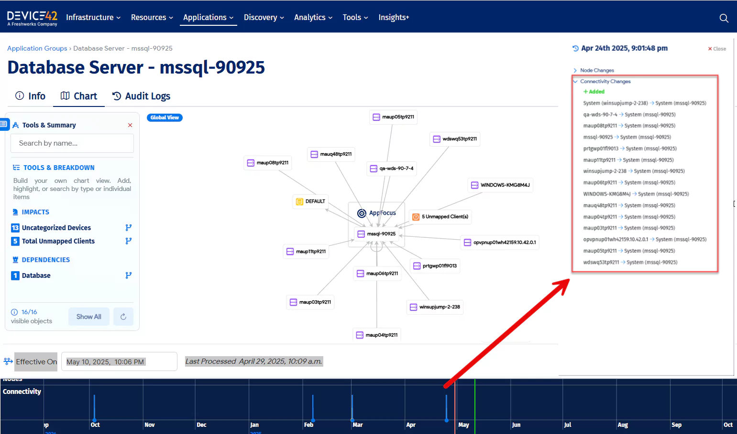
Task: Open the Resources menu dropdown
Action: pos(152,18)
